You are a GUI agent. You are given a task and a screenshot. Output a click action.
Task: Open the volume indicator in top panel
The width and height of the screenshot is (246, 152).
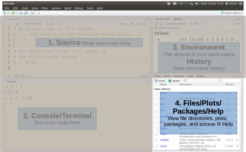click(x=197, y=3)
